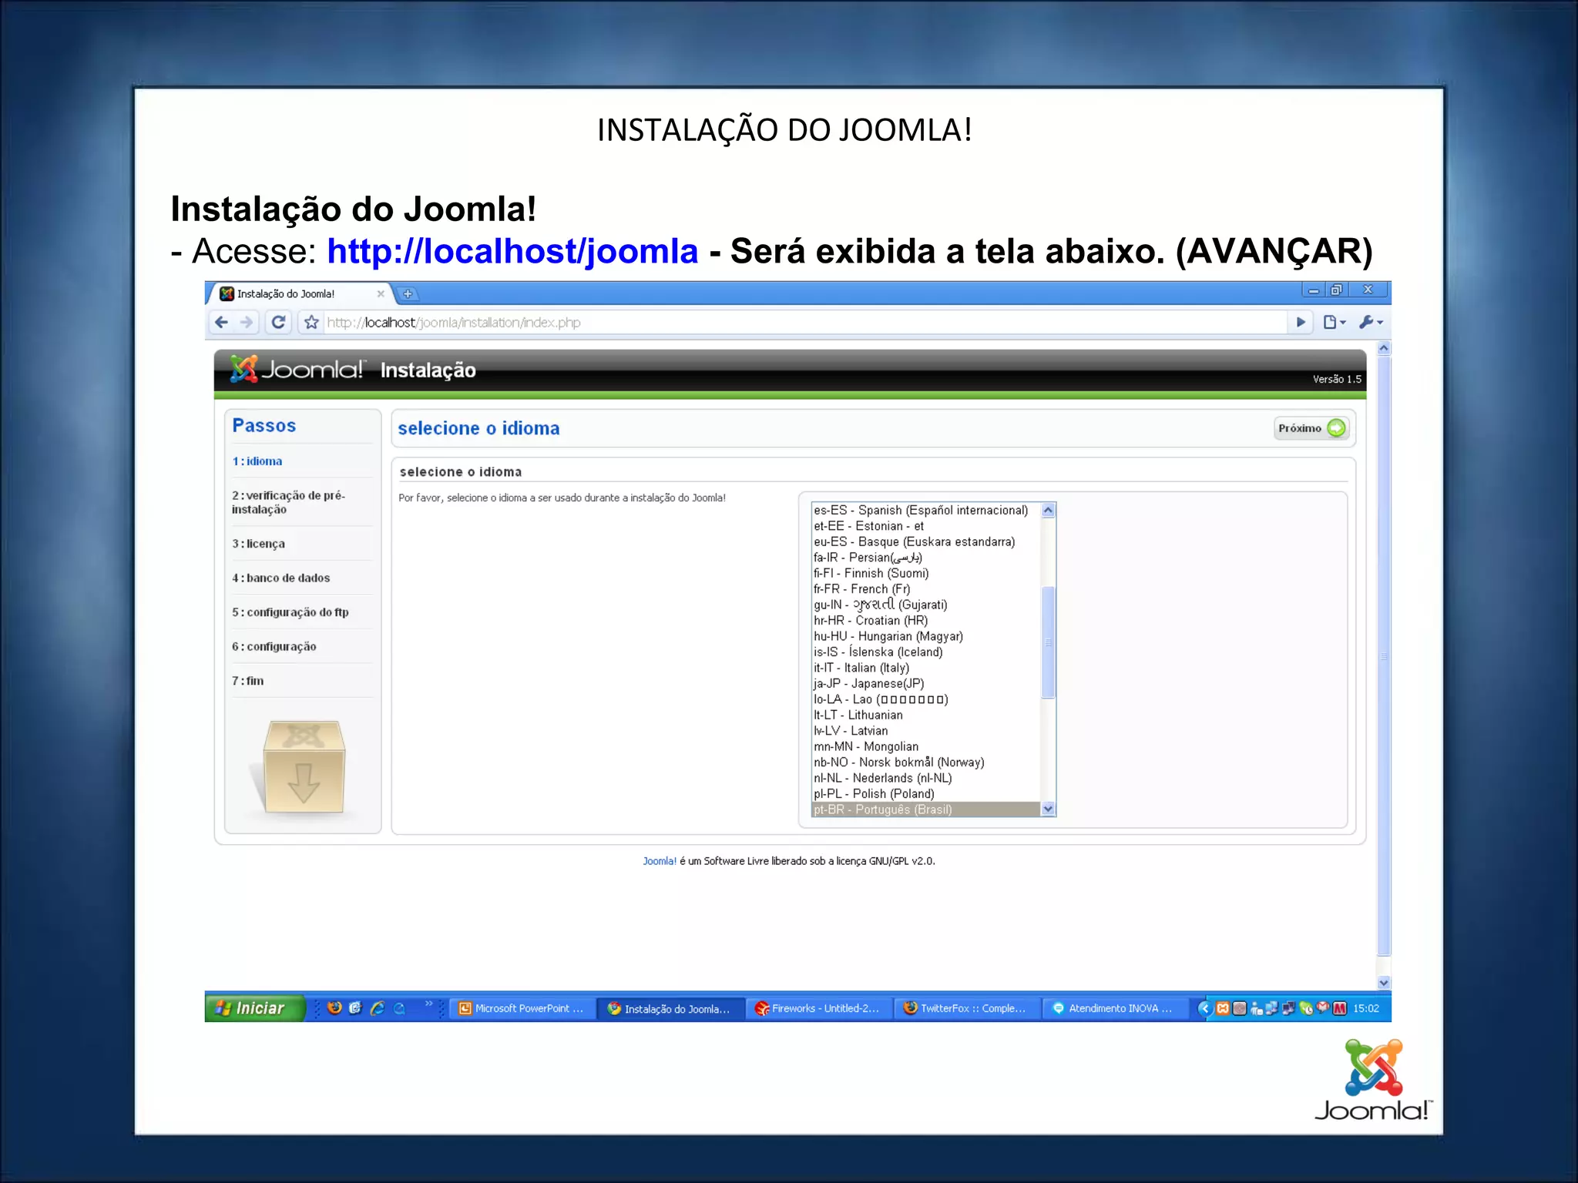Choose nl-NL - Nederlands (nl-NL)
This screenshot has height=1183, width=1578.
[x=925, y=779]
